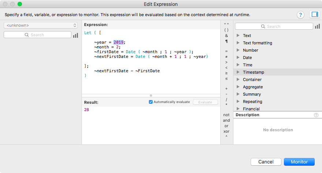This screenshot has width=322, height=173.
Task: Toggle Automatically evaluate checkbox
Action: (x=151, y=102)
